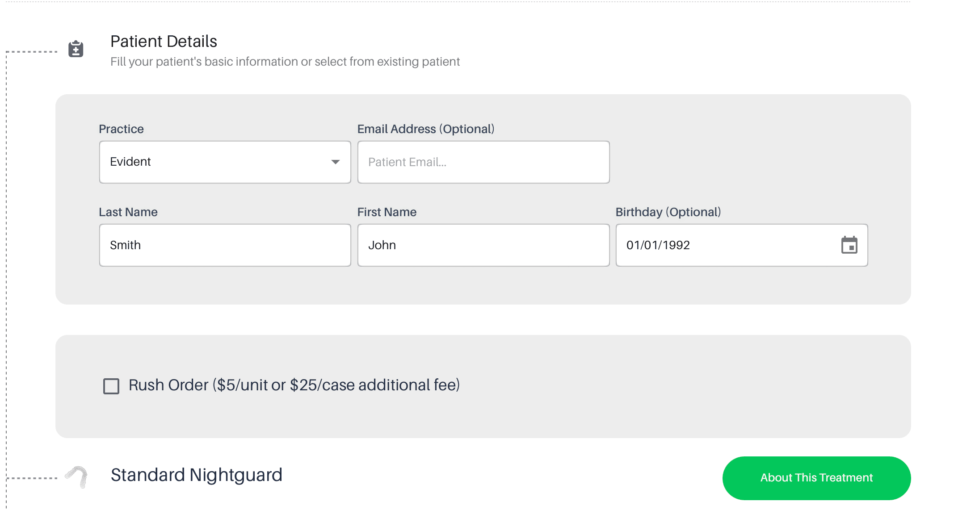Focus the Patient Email input field
Image resolution: width=975 pixels, height=510 pixels.
point(483,162)
